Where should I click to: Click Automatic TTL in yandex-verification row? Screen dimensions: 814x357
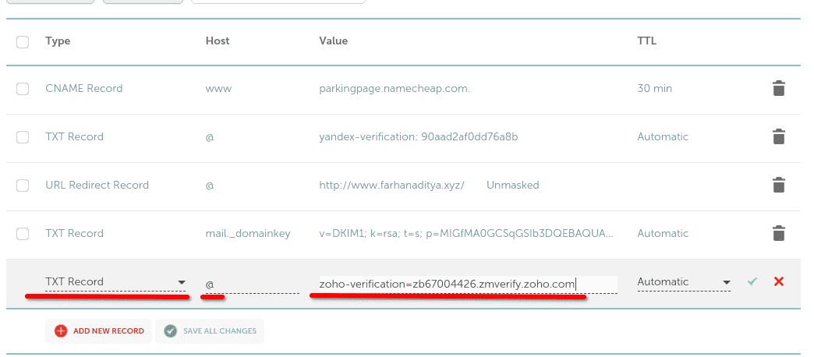pos(663,137)
